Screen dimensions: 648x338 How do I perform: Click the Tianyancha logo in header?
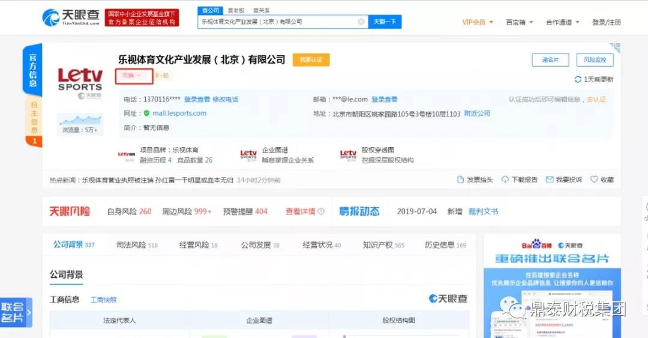pos(71,17)
